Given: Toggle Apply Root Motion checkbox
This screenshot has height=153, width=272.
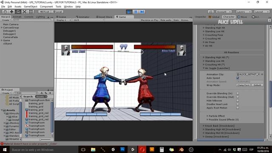Looking at the screenshot, I should tap(238, 108).
